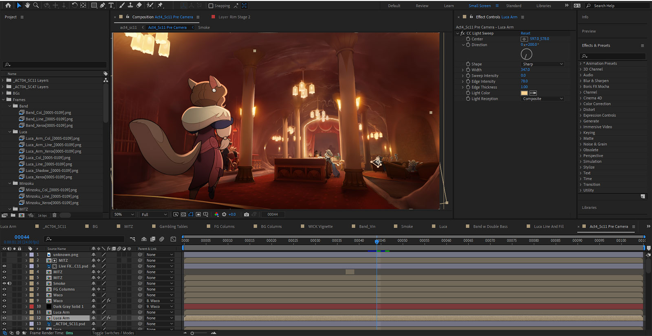Open the Shape Sharp dropdown
Image resolution: width=652 pixels, height=336 pixels.
click(x=543, y=64)
